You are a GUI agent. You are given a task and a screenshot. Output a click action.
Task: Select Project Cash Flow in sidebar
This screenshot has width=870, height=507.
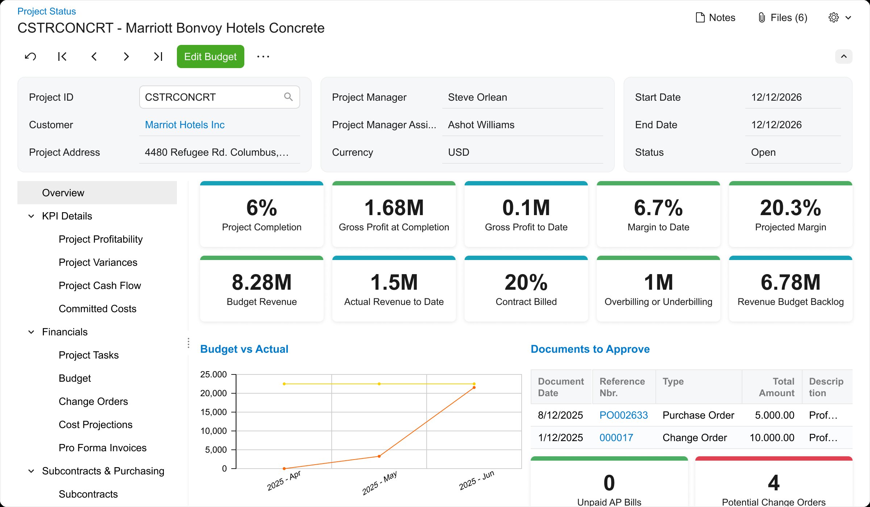[100, 285]
